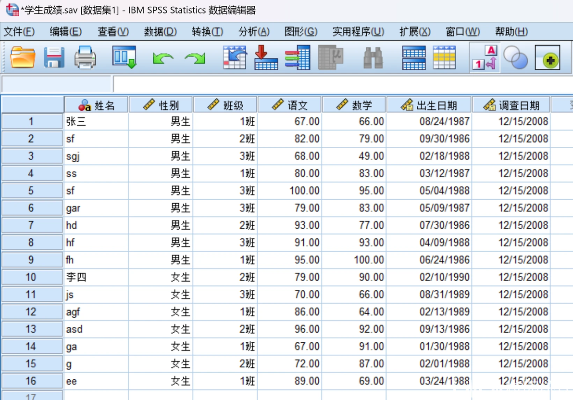573x400 pixels.
Task: Click the greyed Run descriptive statistics icon
Action: click(x=330, y=57)
